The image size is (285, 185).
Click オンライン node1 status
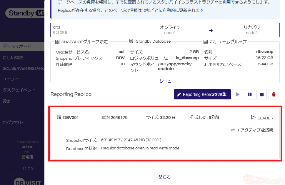170,30
